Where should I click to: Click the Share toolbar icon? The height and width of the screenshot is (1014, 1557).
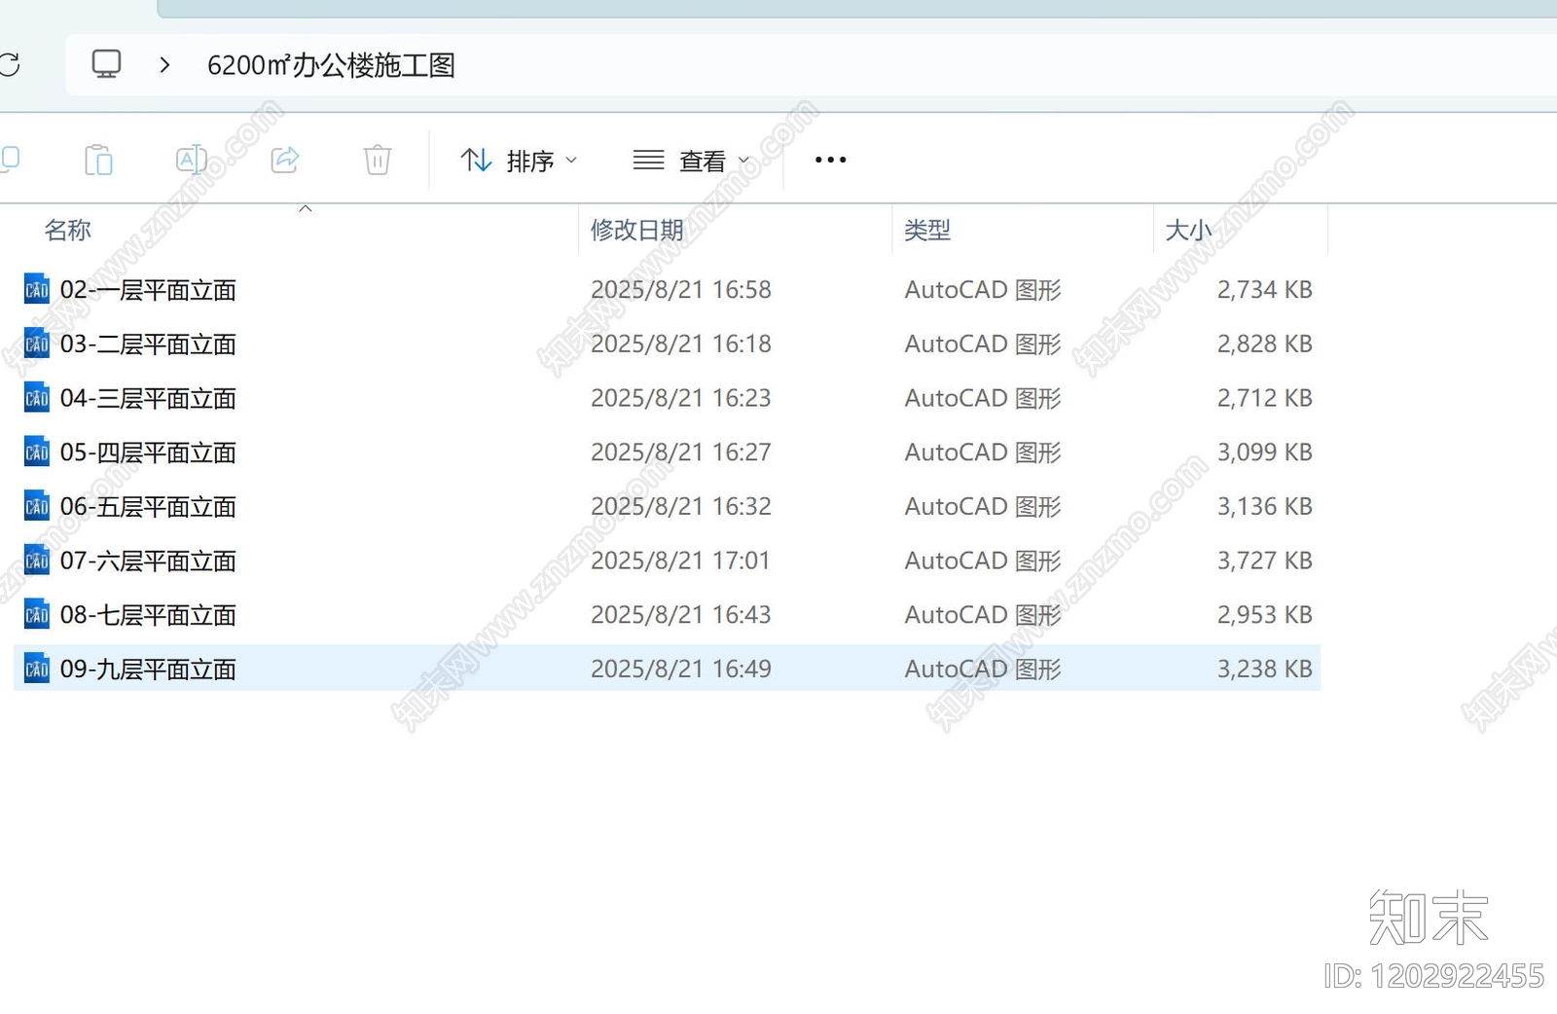point(284,160)
